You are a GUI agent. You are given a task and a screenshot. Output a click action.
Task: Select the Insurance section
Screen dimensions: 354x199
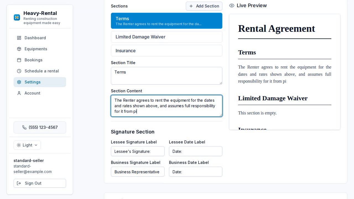pyautogui.click(x=166, y=51)
